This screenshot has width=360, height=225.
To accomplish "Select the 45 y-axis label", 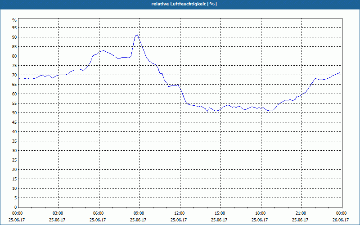I will [14, 122].
